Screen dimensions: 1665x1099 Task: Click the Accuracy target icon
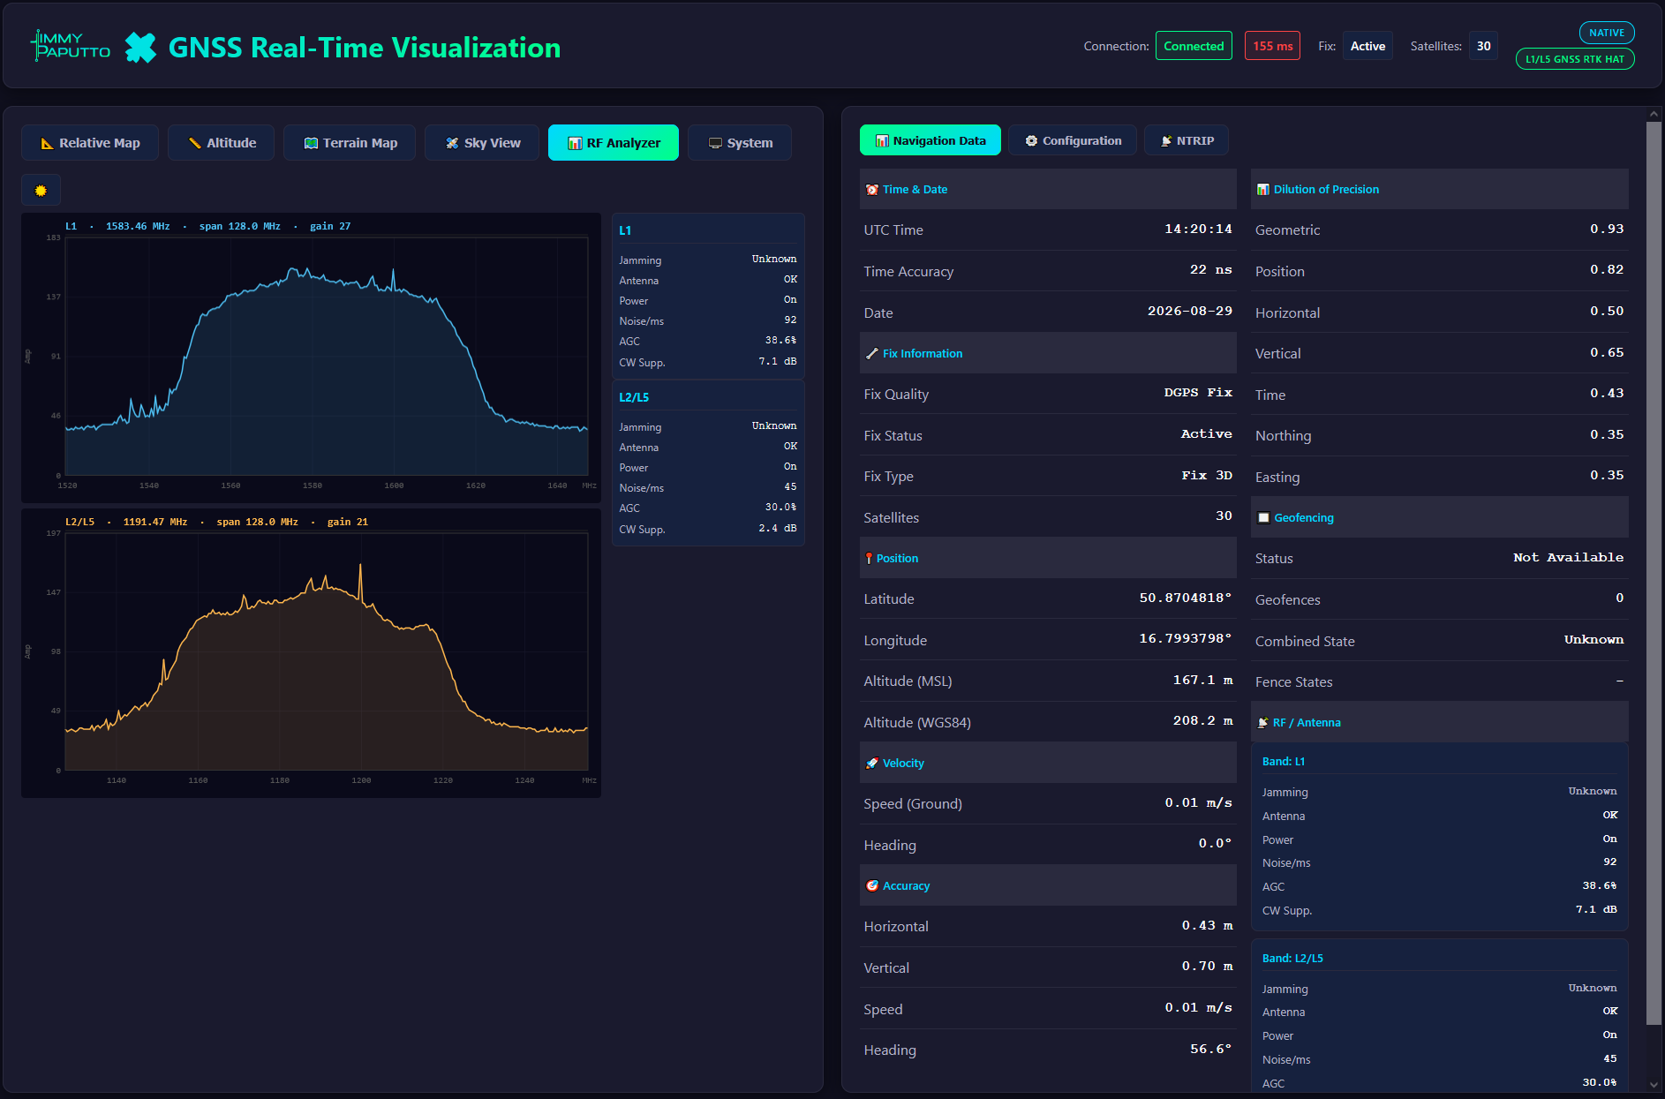pos(872,886)
